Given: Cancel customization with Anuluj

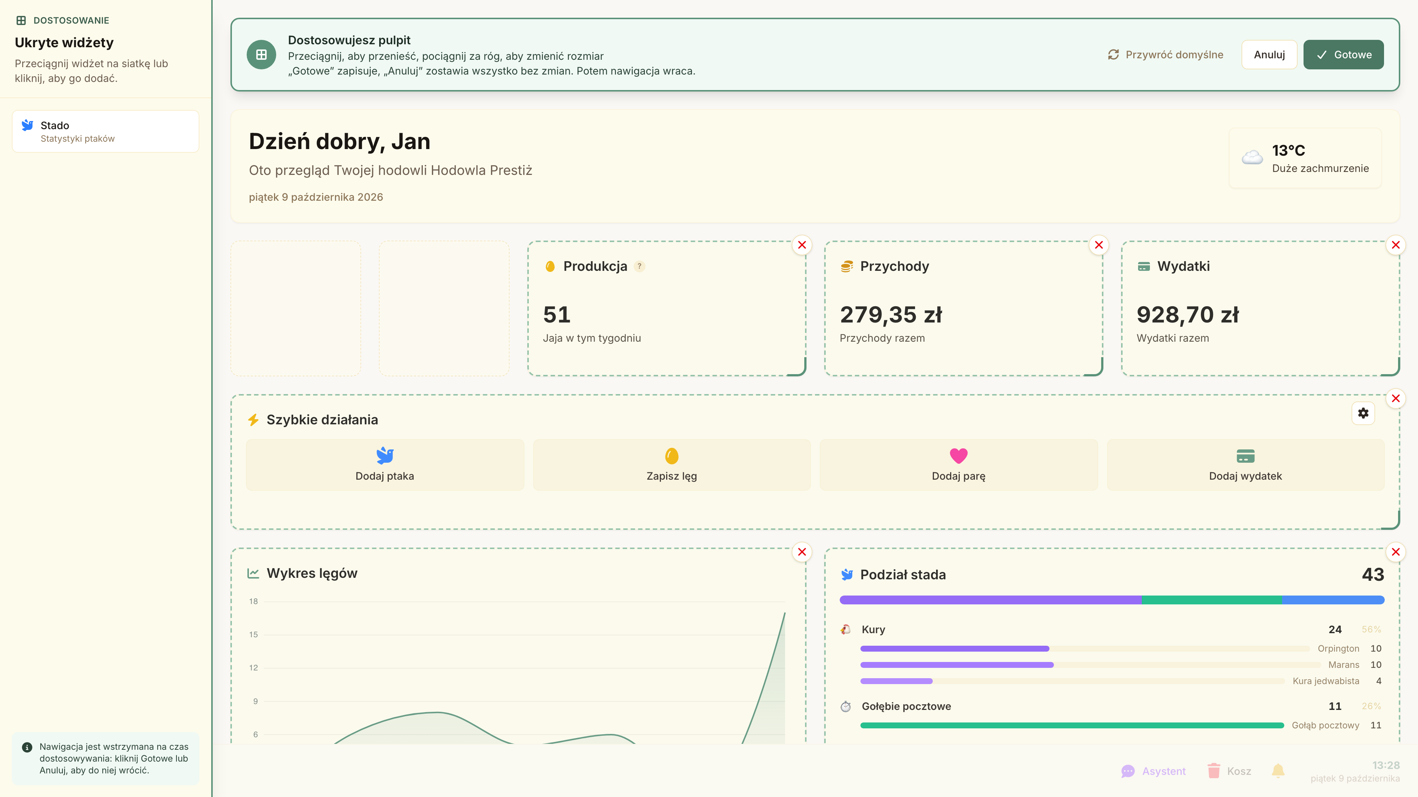Looking at the screenshot, I should click(1270, 55).
